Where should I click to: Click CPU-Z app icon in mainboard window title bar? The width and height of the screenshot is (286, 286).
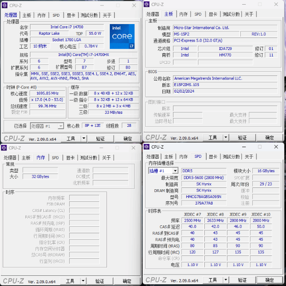click(147, 4)
